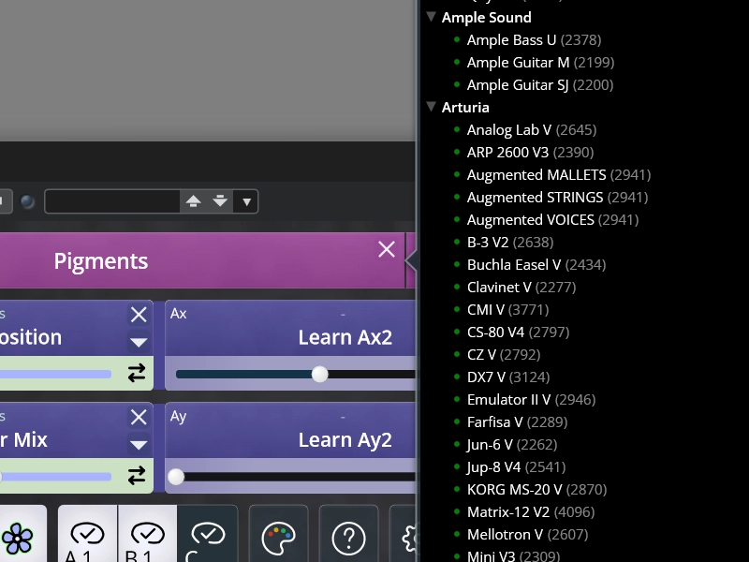The height and width of the screenshot is (562, 749).
Task: Open dropdown on the 'r Mix' mapping
Action: 139,445
